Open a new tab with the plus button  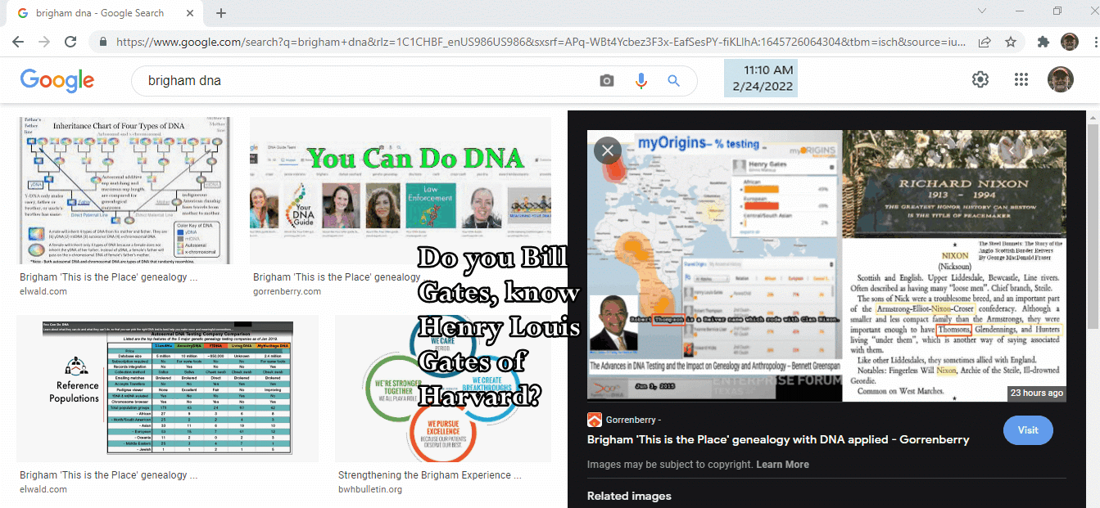coord(221,13)
